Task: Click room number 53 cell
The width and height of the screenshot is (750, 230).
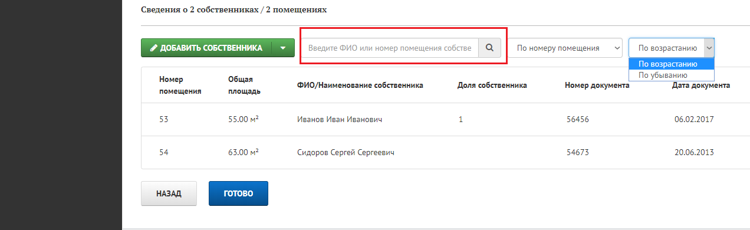Action: point(164,119)
